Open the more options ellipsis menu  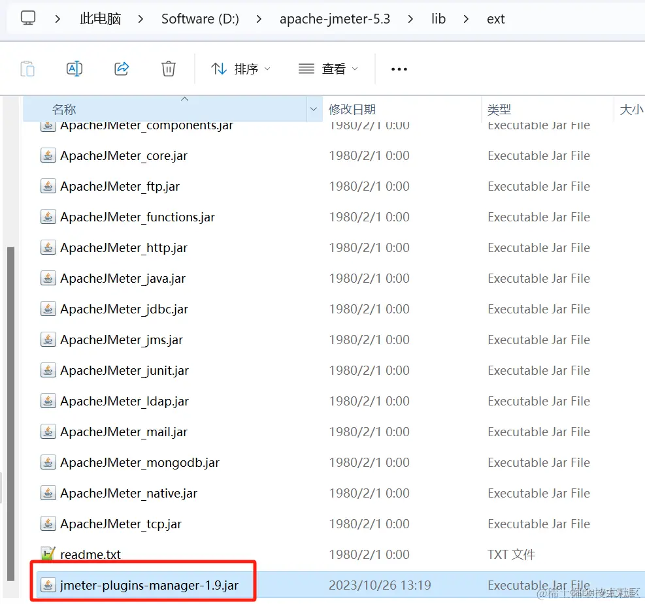click(x=399, y=69)
